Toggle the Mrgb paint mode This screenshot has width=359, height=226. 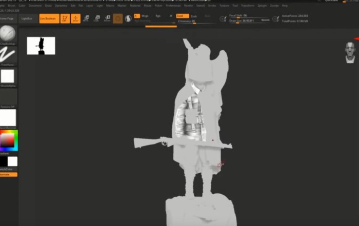point(144,16)
